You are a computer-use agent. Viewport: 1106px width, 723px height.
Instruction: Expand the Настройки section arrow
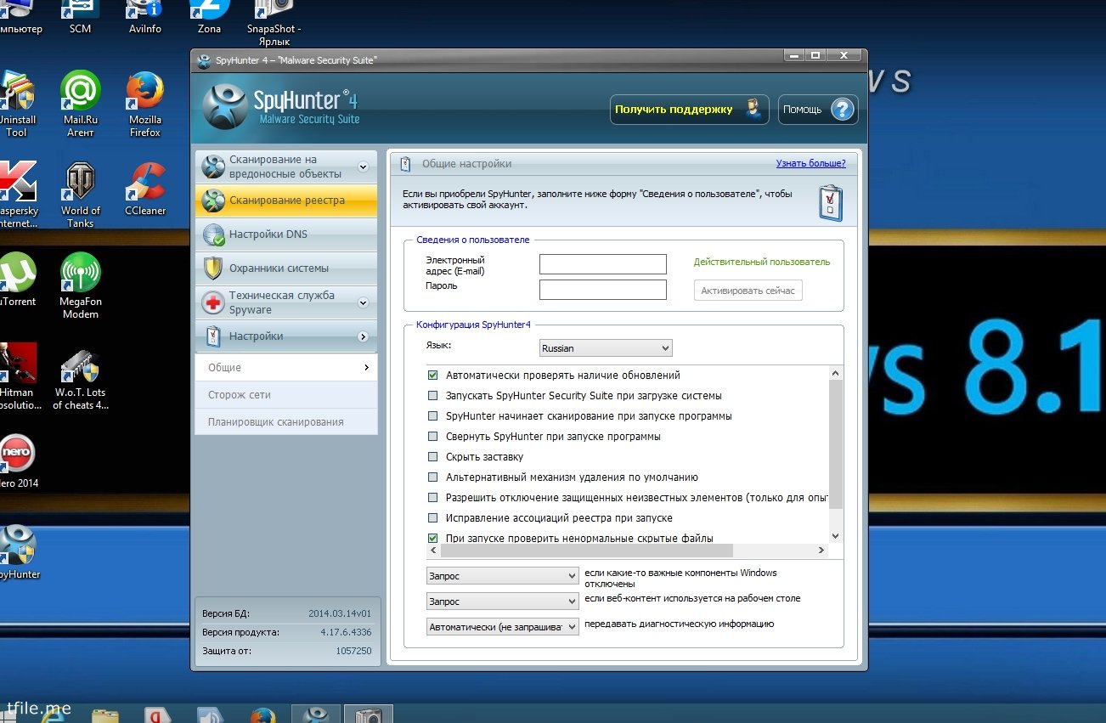click(x=364, y=336)
